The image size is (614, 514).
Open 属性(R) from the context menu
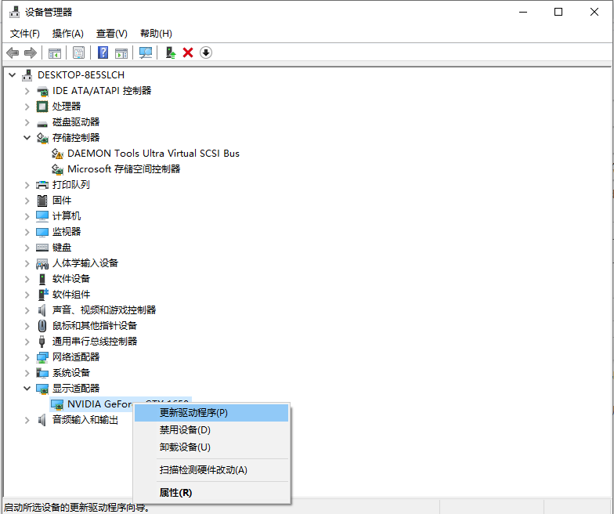click(x=175, y=493)
